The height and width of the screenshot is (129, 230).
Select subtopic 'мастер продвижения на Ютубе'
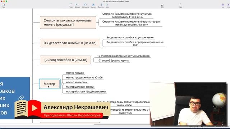(x=84, y=77)
